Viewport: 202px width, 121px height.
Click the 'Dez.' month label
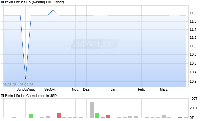coord(87,89)
